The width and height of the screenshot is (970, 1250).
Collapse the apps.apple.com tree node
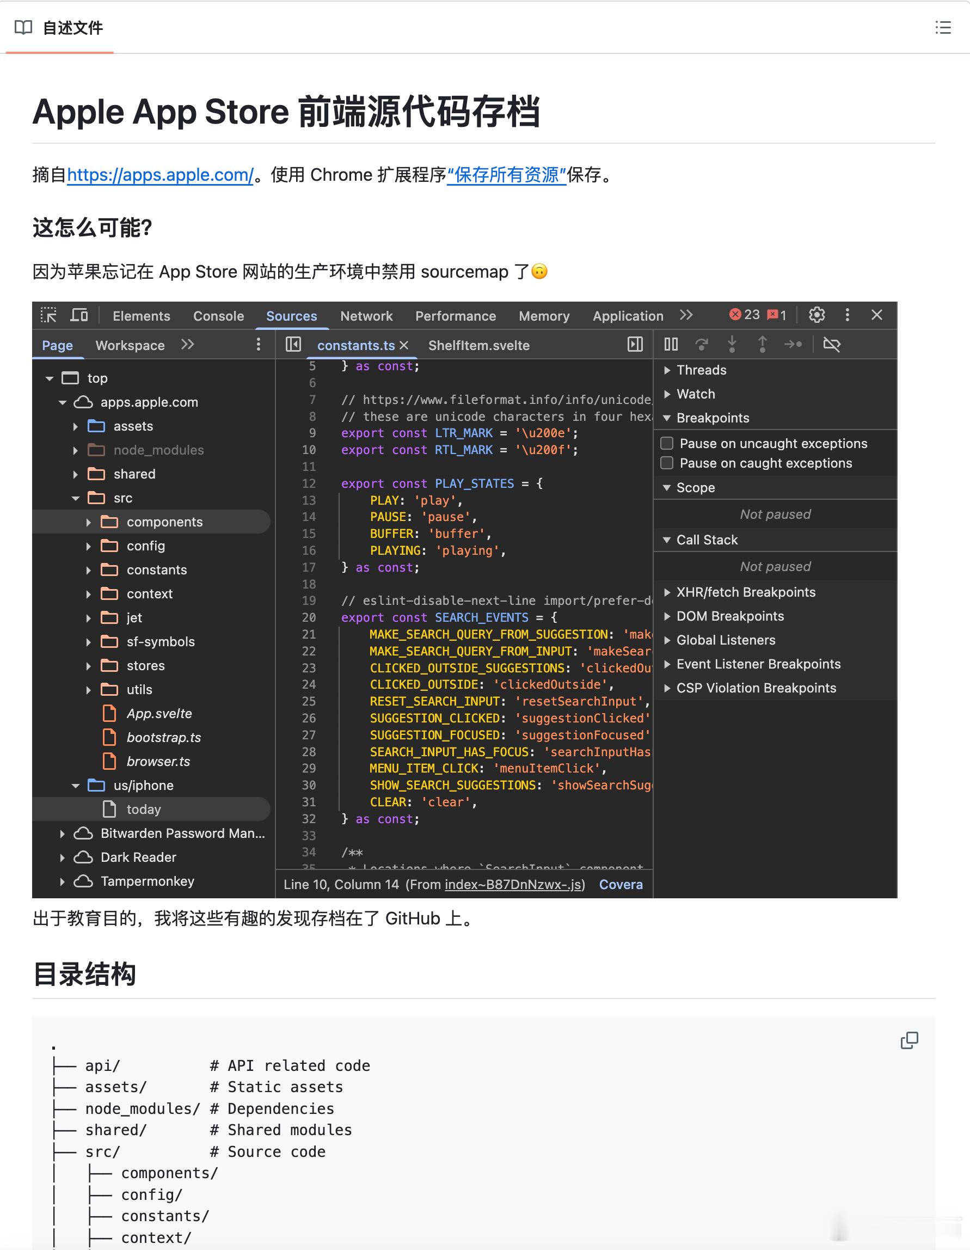click(x=63, y=402)
